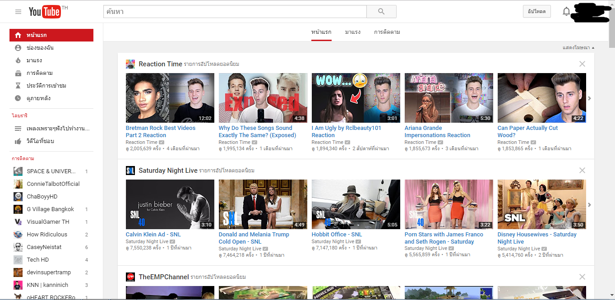Switch to the หน้าแรก tab
This screenshot has height=300, width=615.
[321, 32]
